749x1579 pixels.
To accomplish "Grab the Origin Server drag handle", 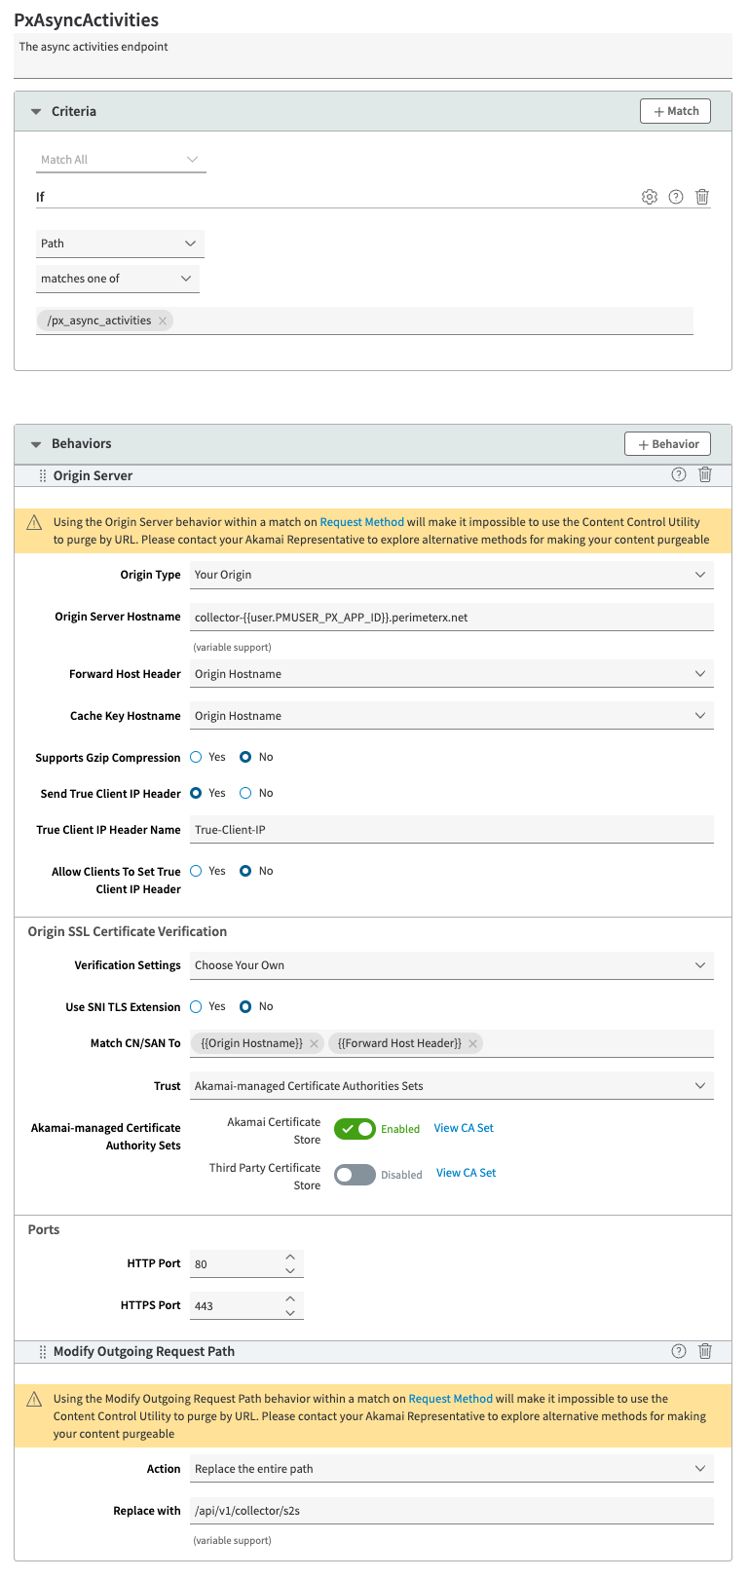I will (43, 475).
